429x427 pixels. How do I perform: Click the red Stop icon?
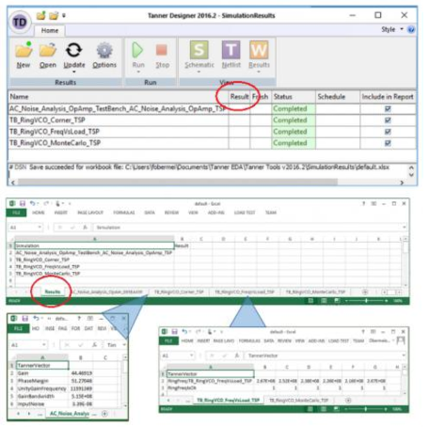click(x=162, y=50)
